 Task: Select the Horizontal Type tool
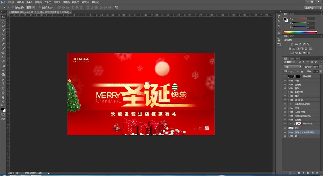click(x=3, y=84)
